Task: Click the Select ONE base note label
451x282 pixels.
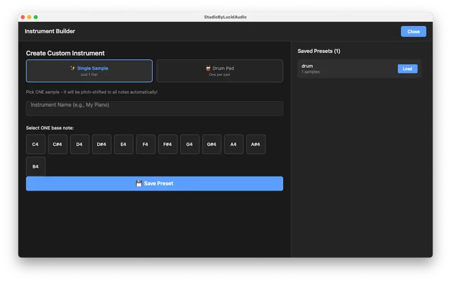Action: [50, 128]
